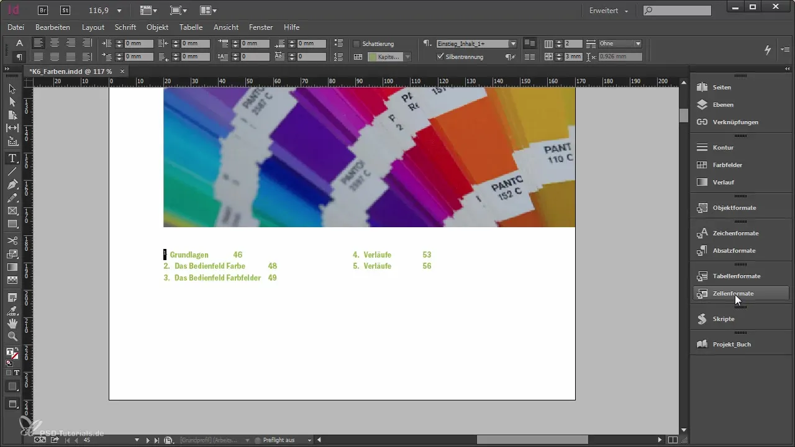Align paragraph text left

pyautogui.click(x=39, y=43)
